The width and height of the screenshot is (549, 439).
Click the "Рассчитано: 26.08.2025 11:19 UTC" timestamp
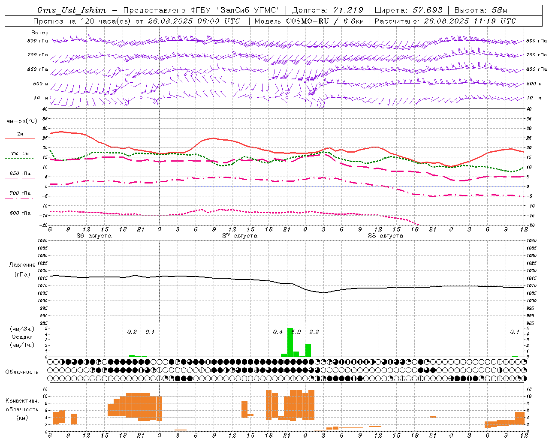click(x=445, y=21)
